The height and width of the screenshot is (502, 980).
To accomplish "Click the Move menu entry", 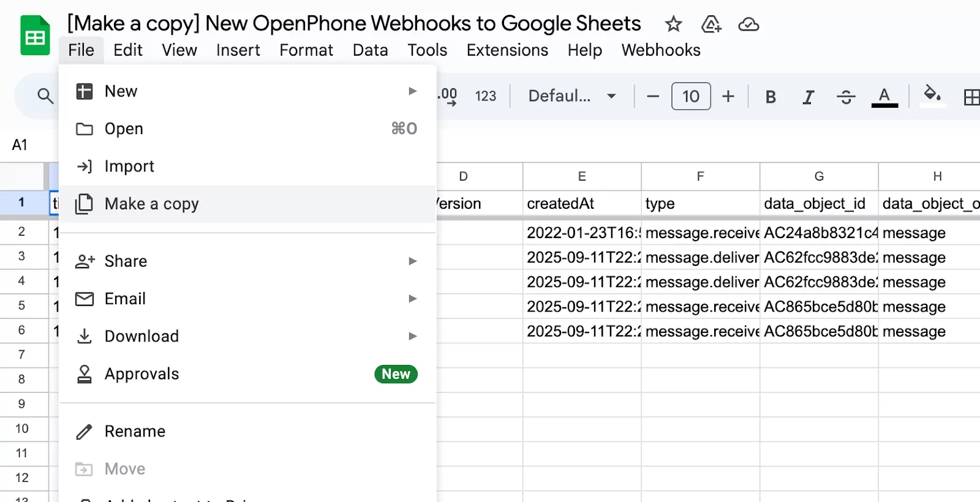I will click(247, 469).
